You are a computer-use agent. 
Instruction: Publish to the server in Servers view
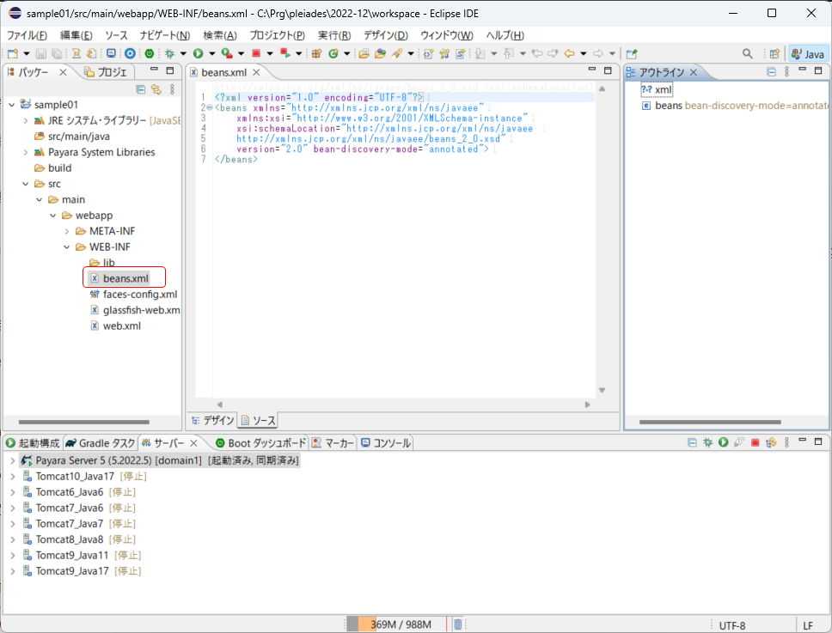(x=771, y=442)
